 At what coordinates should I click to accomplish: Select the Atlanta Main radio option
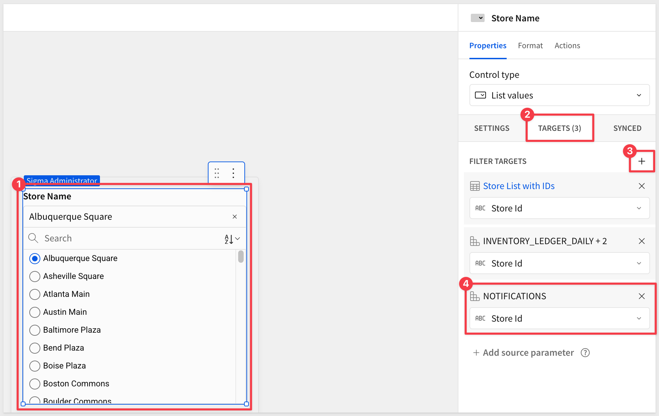coord(35,294)
